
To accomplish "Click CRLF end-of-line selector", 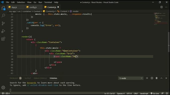I will tap(136, 93).
